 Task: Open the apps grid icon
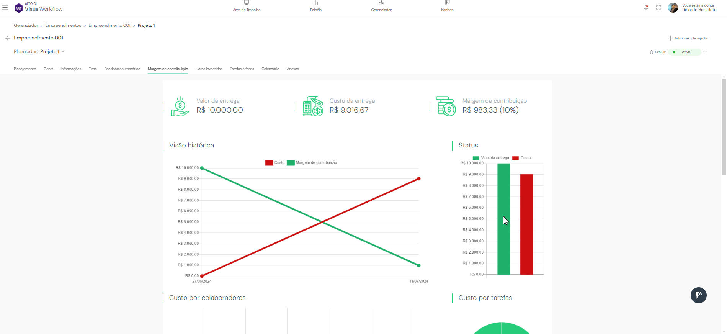(658, 7)
